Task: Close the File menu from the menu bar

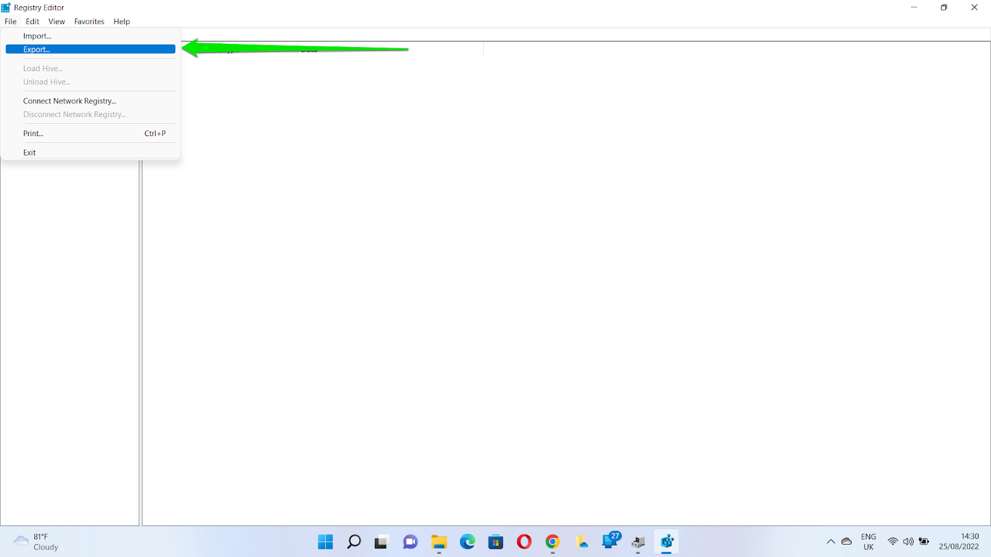Action: coord(11,22)
